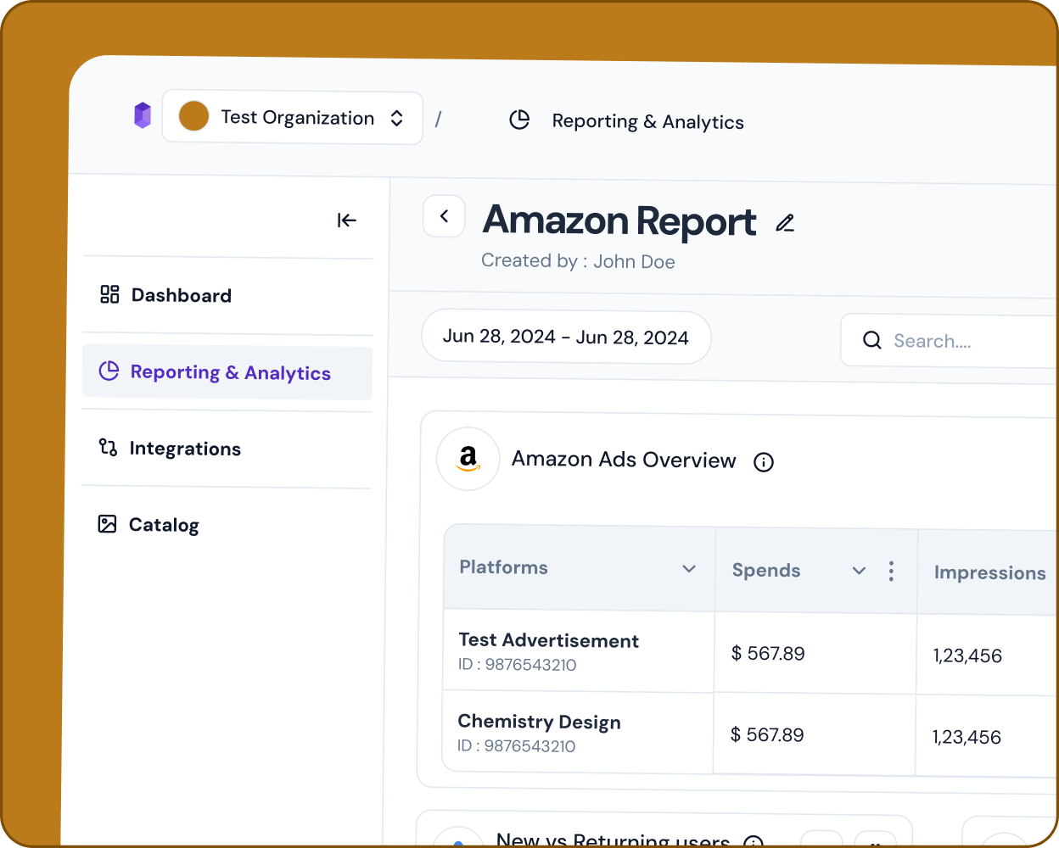Open the Test Organization switcher
Viewport: 1059px width, 848px height.
click(293, 118)
